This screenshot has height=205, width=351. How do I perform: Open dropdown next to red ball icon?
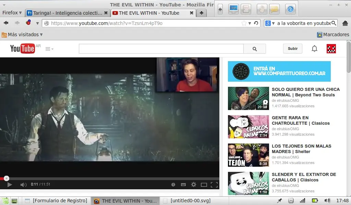[37, 23]
